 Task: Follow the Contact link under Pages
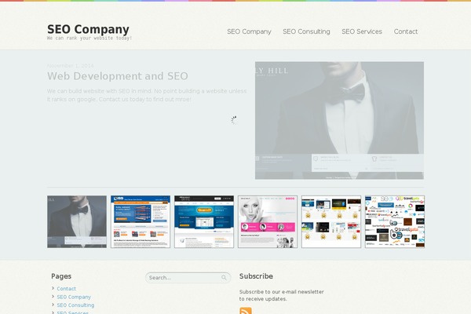click(x=67, y=288)
